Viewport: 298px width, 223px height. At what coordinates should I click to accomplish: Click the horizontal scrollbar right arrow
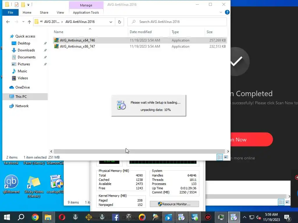coord(228,151)
